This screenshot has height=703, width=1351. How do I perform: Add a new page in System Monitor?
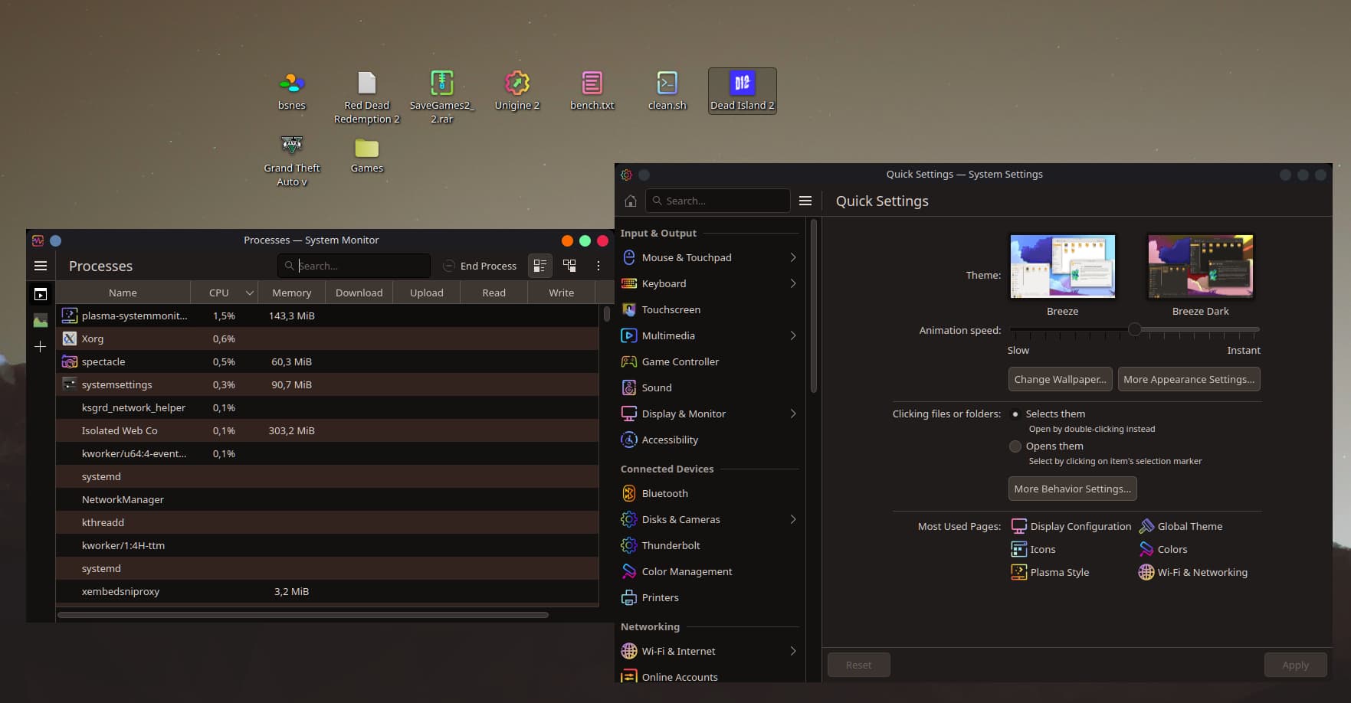click(x=41, y=347)
